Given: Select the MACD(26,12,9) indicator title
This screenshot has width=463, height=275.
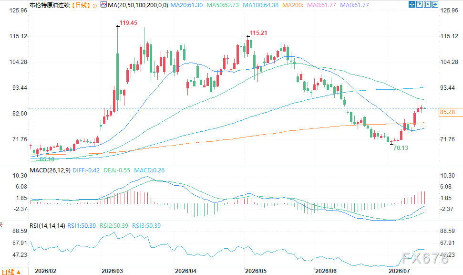Looking at the screenshot, I should [x=50, y=170].
